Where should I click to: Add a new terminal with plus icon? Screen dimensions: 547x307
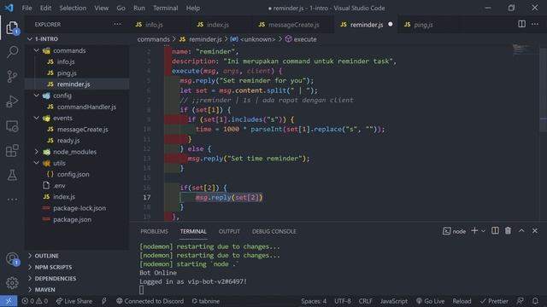(474, 231)
